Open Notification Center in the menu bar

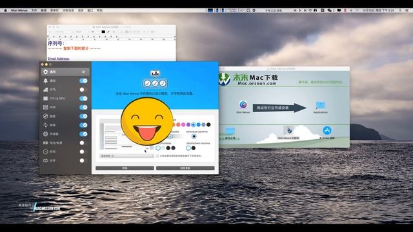408,10
